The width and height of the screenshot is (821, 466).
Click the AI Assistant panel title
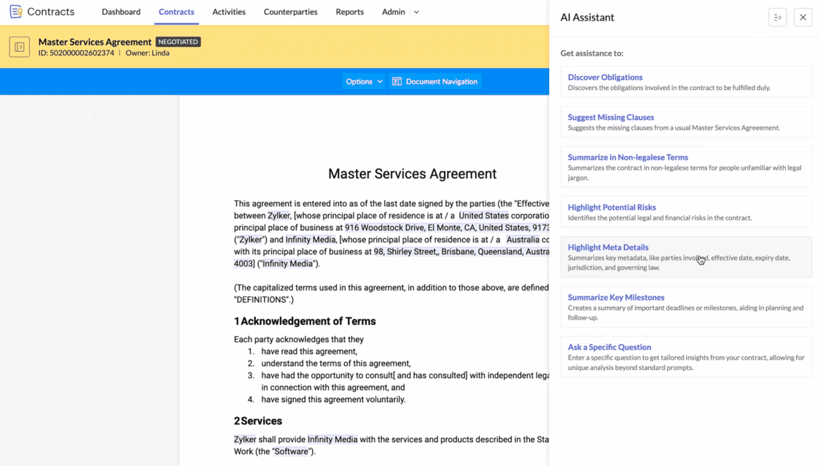(587, 17)
